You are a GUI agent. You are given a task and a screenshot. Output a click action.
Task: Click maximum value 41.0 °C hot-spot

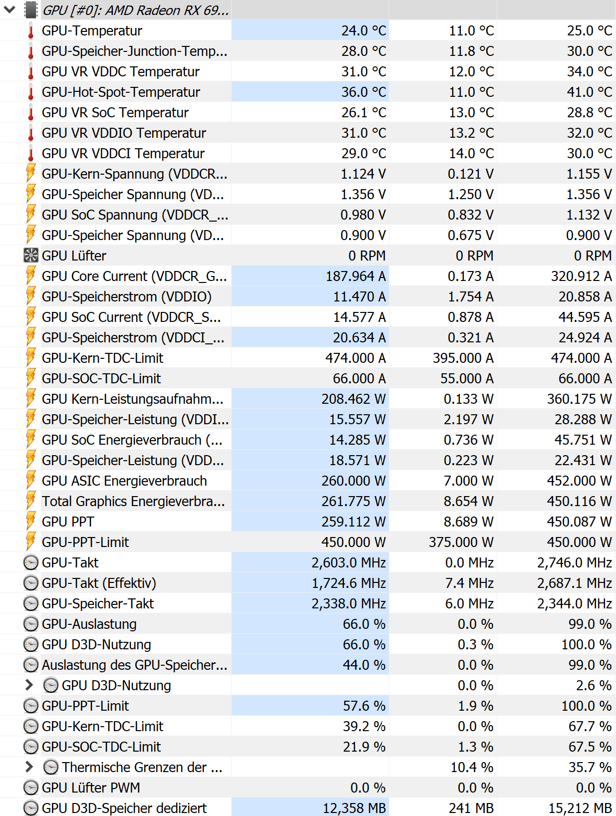point(590,92)
